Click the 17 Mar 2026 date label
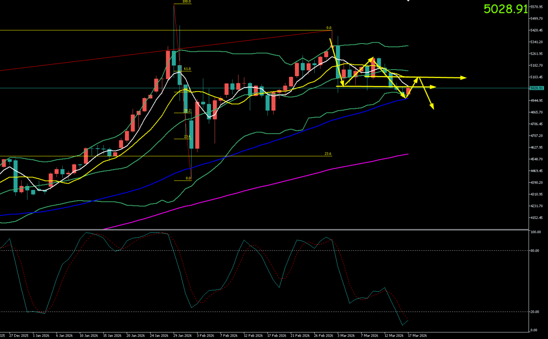Viewport: 548px width, 339px height. (417, 336)
